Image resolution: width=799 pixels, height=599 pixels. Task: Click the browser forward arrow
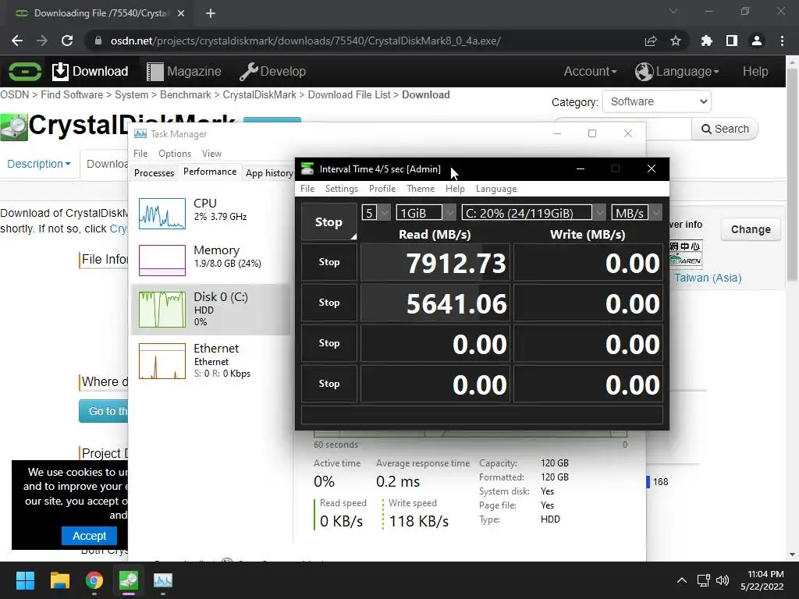point(42,41)
